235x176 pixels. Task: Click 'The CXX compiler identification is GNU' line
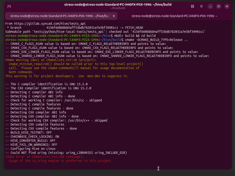pyautogui.click(x=48, y=88)
